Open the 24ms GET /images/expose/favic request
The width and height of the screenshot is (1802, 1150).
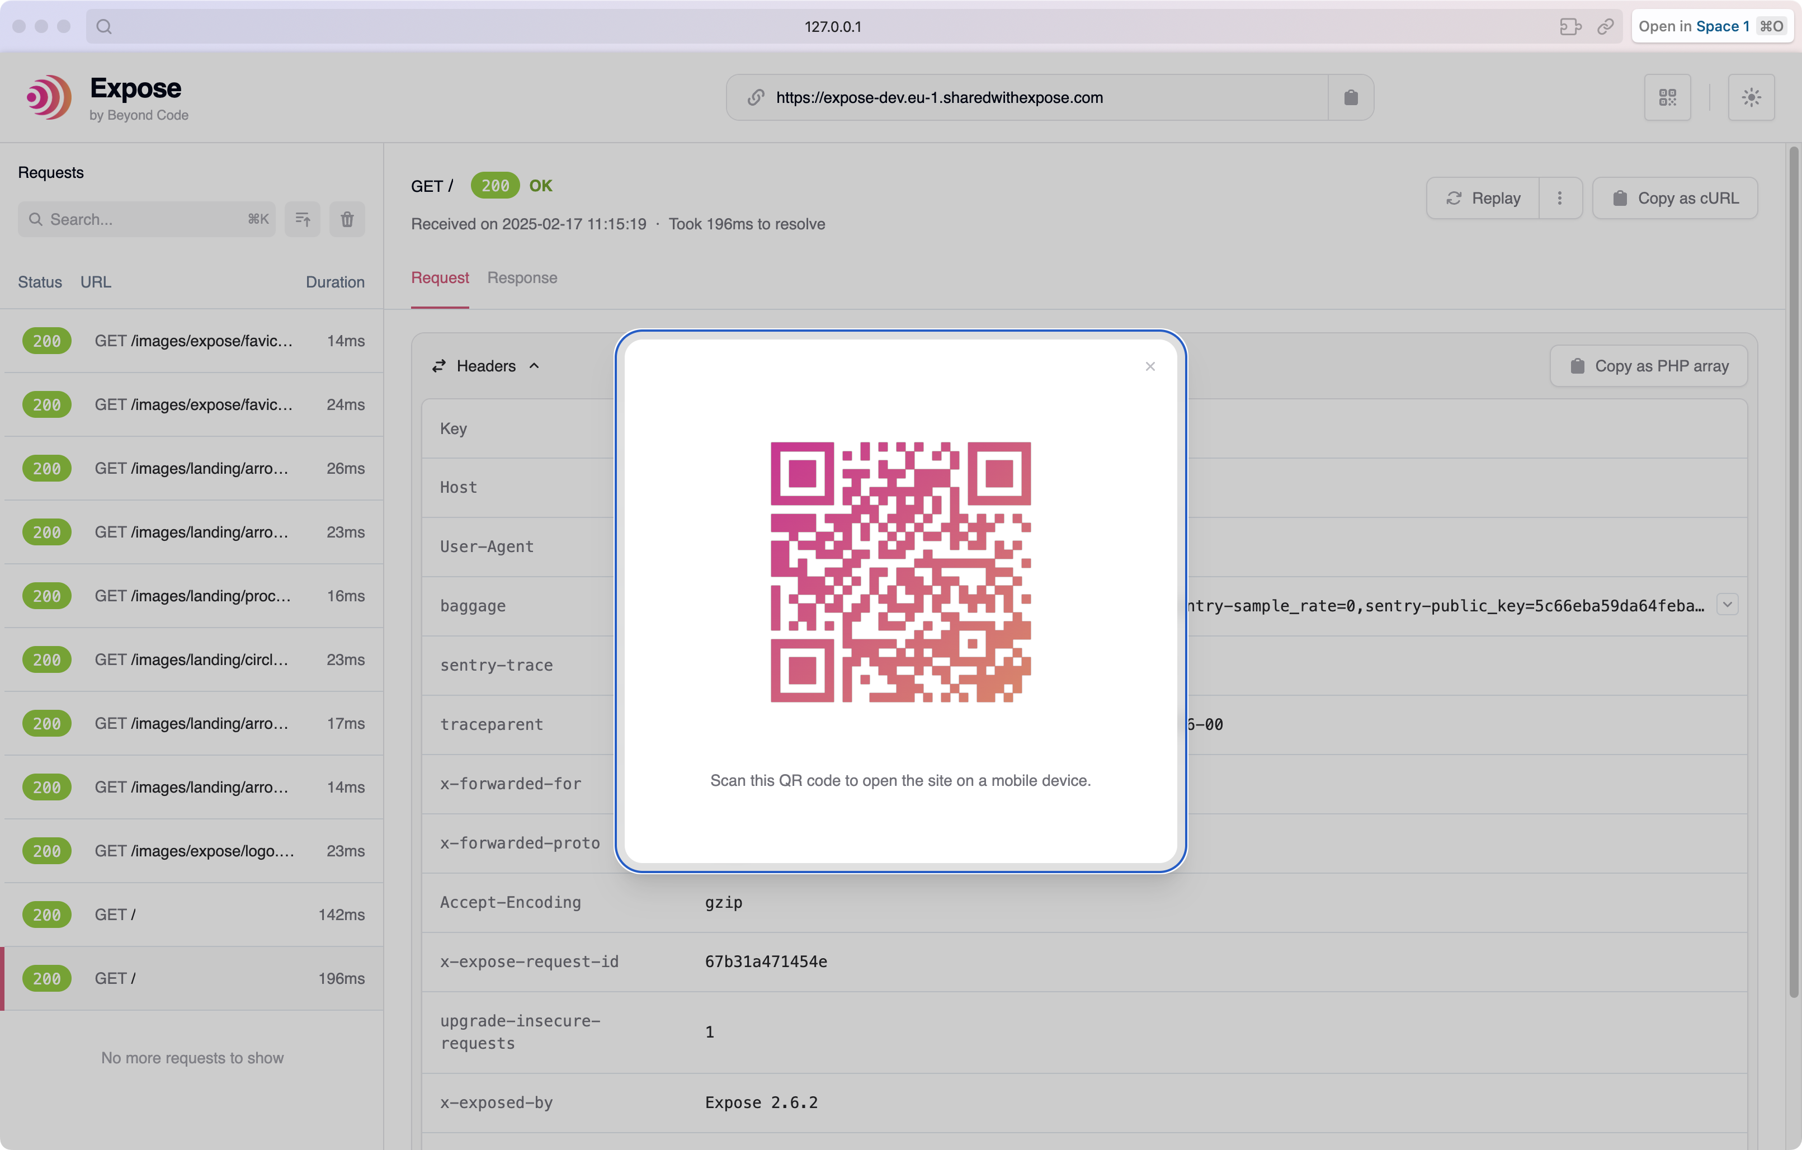click(192, 404)
